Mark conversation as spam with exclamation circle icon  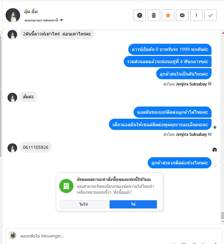pos(139,15)
